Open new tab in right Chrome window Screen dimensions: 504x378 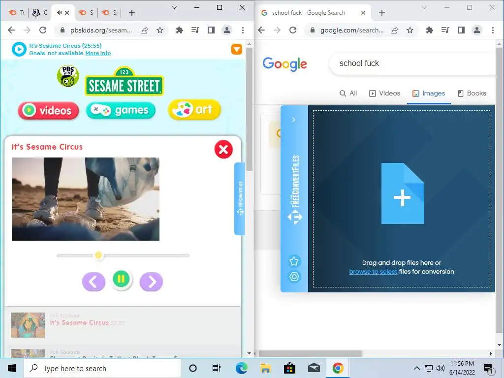tap(382, 13)
